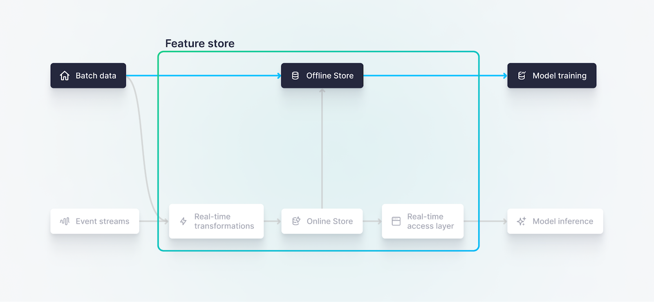Click the sparkle icon for Model inference
Viewport: 654px width, 302px height.
[522, 221]
